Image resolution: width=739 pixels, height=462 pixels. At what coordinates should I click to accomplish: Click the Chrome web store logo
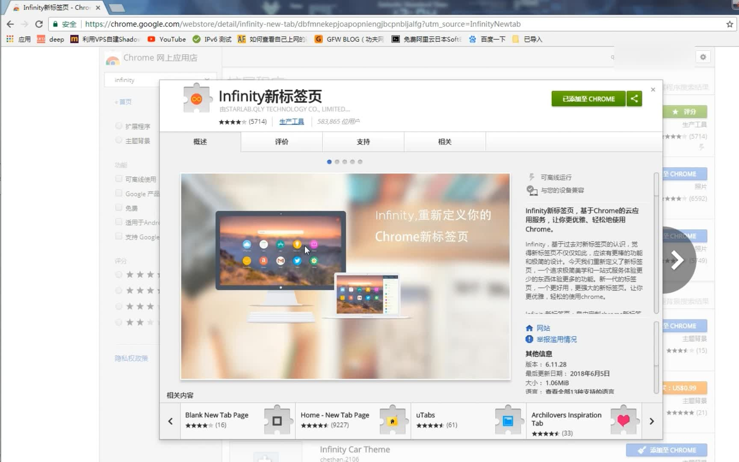(x=112, y=59)
